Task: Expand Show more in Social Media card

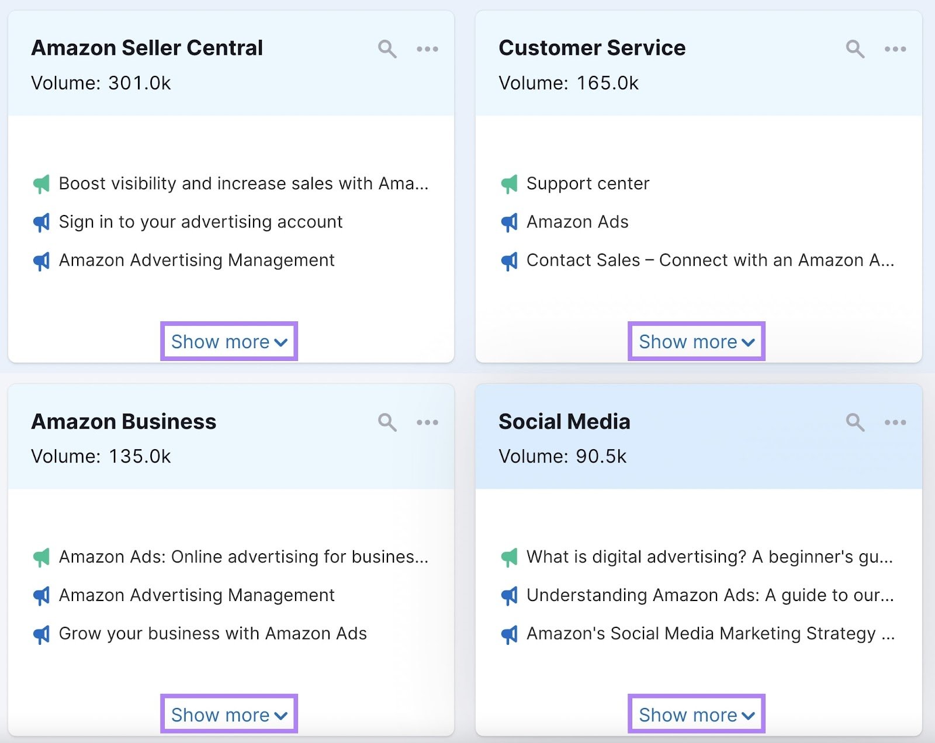Action: coord(697,714)
